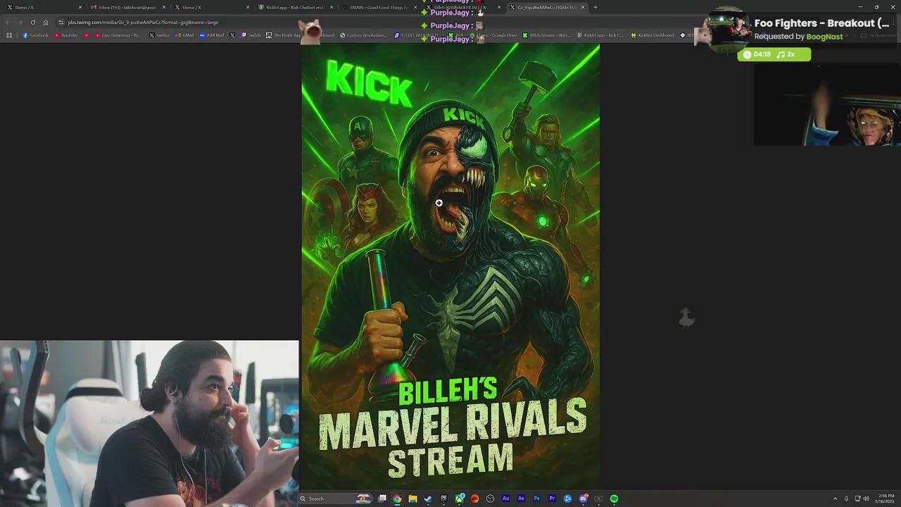Open Task View from the taskbar
This screenshot has width=901, height=507.
point(382,499)
